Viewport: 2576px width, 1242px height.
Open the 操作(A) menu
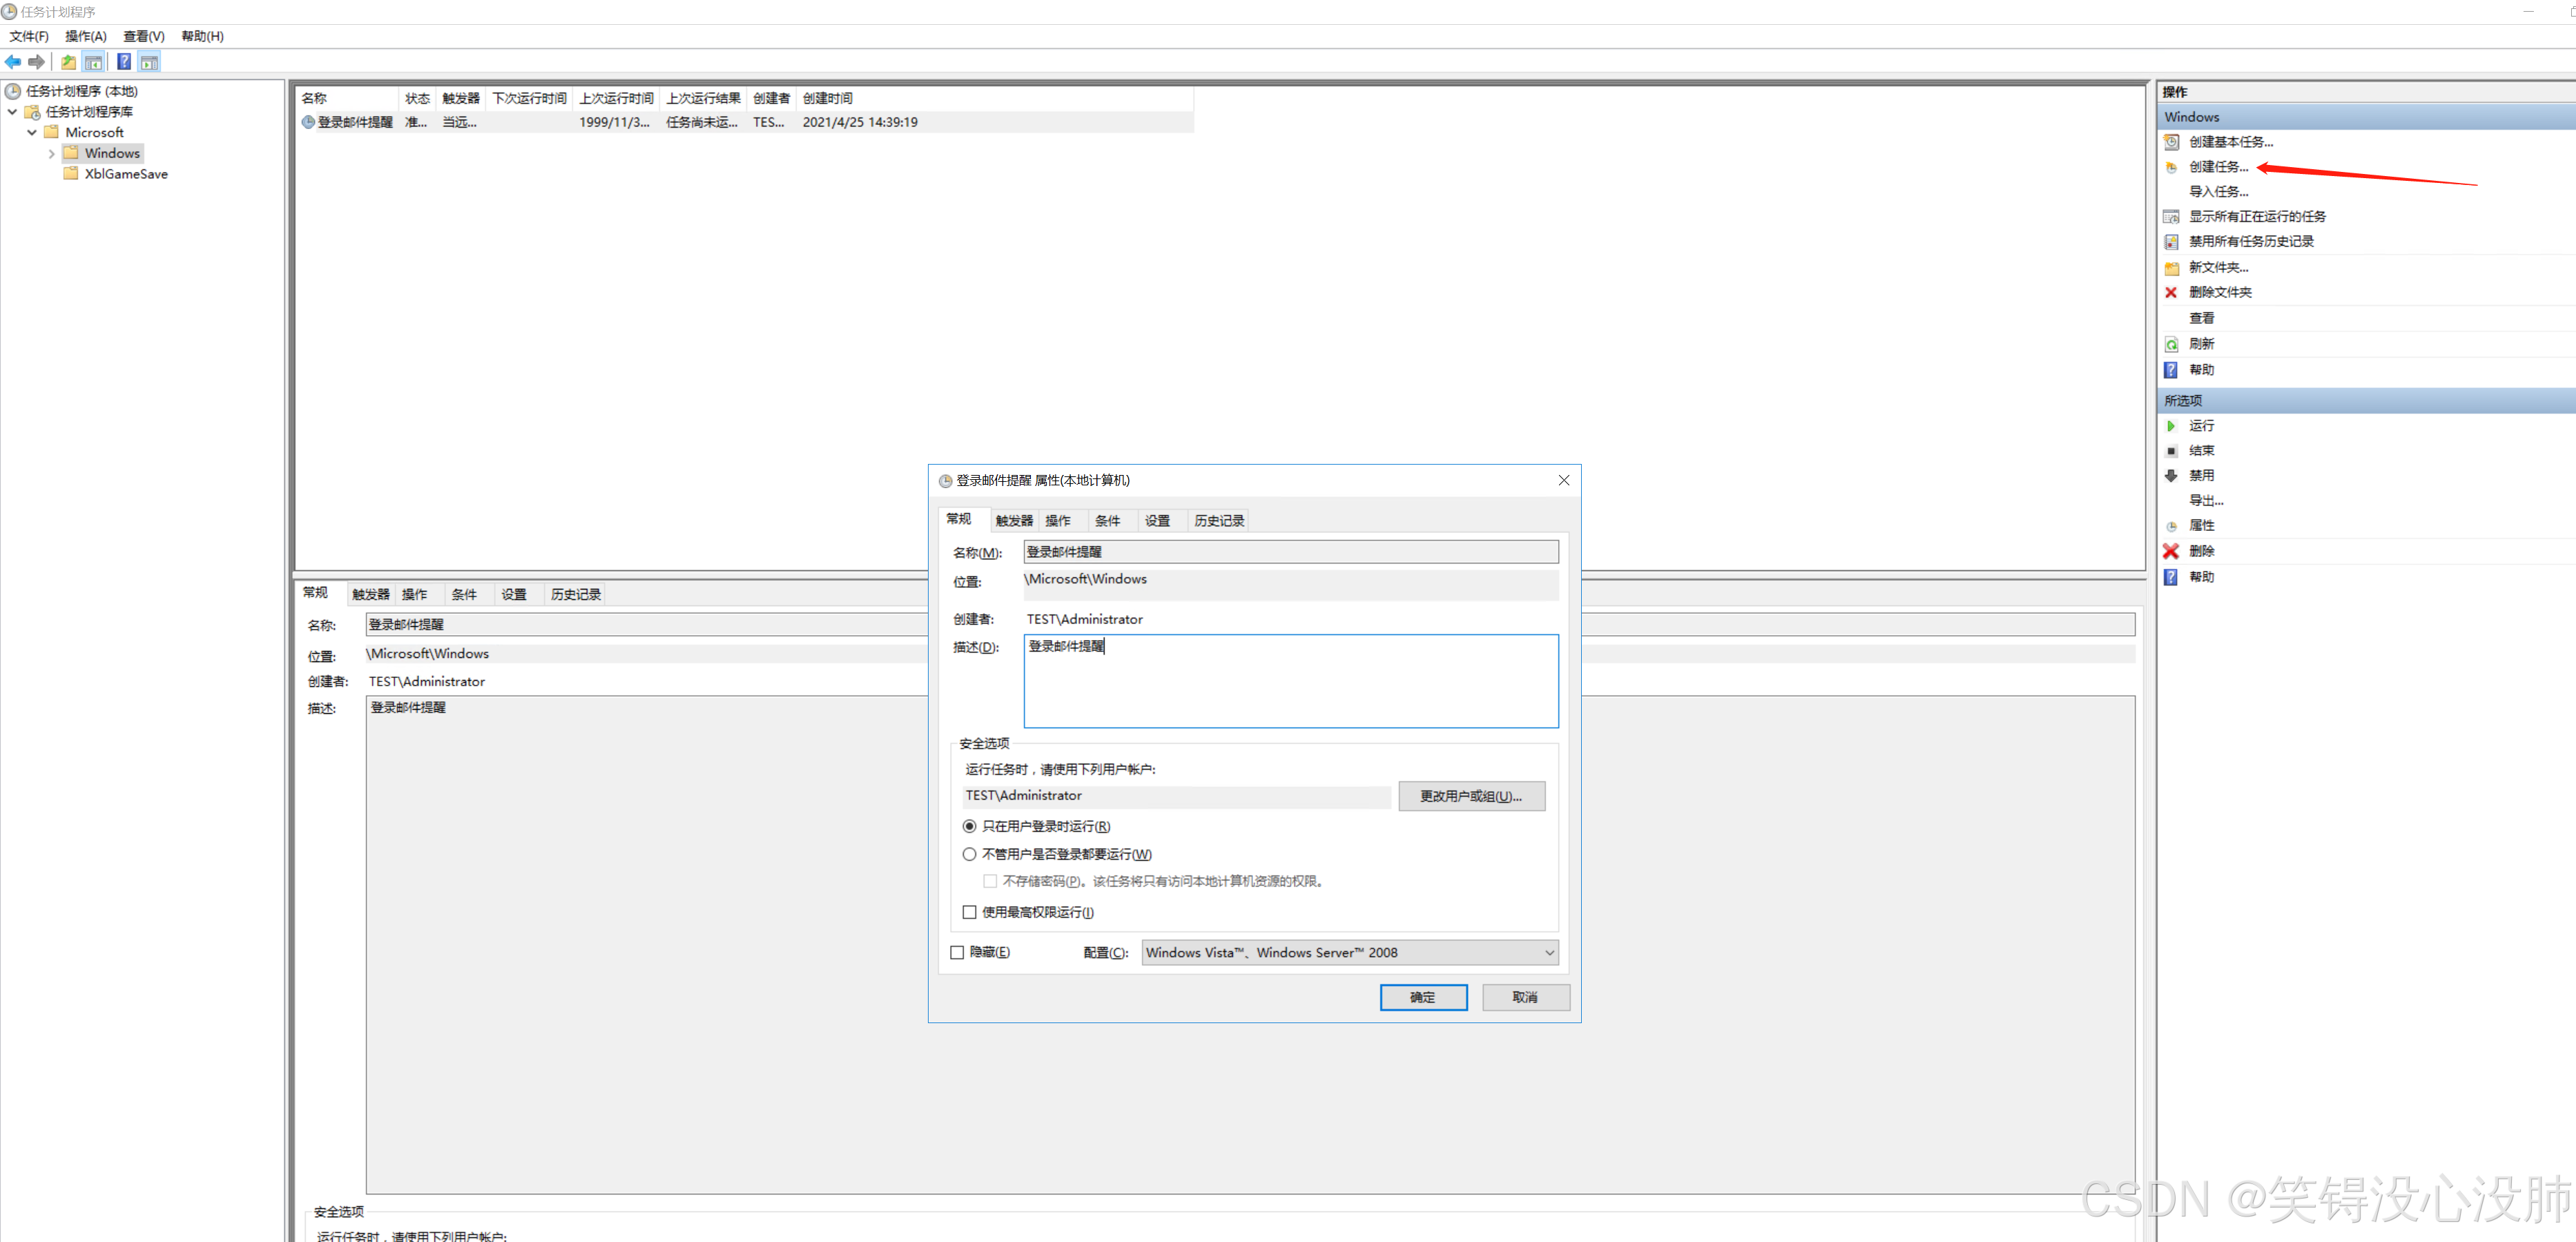(x=85, y=36)
